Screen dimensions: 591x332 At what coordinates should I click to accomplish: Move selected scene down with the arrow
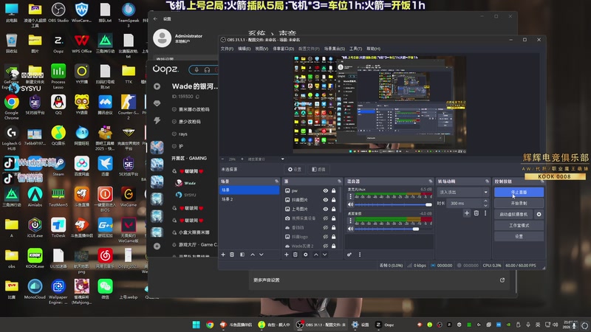click(262, 255)
